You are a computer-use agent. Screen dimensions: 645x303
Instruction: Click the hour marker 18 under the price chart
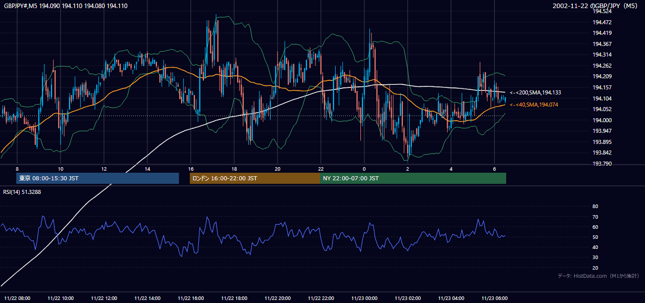click(234, 169)
